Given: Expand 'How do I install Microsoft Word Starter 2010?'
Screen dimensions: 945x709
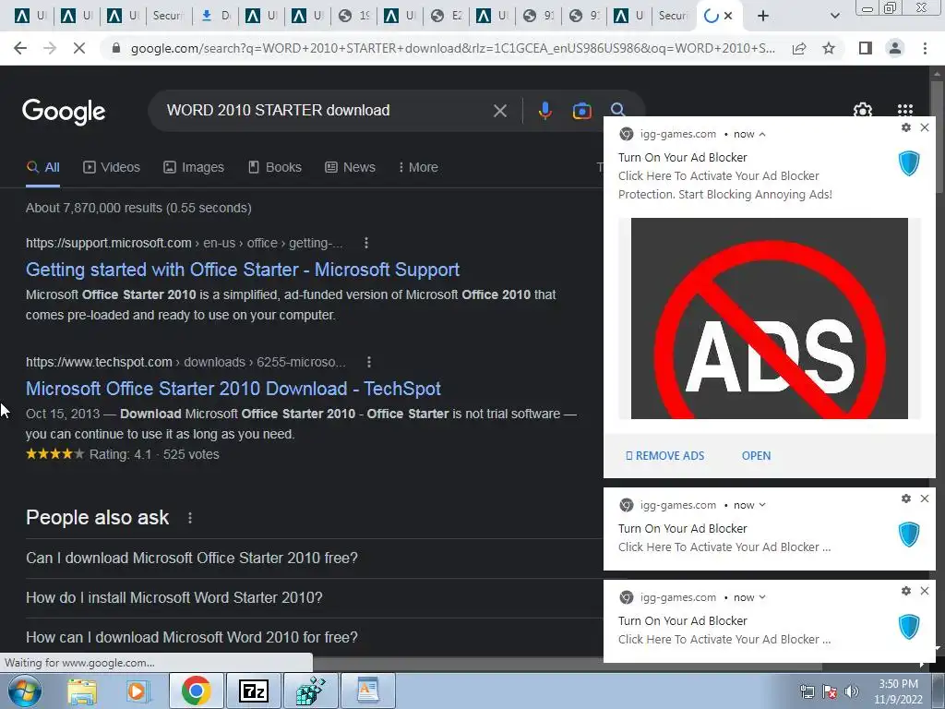Looking at the screenshot, I should [x=314, y=598].
